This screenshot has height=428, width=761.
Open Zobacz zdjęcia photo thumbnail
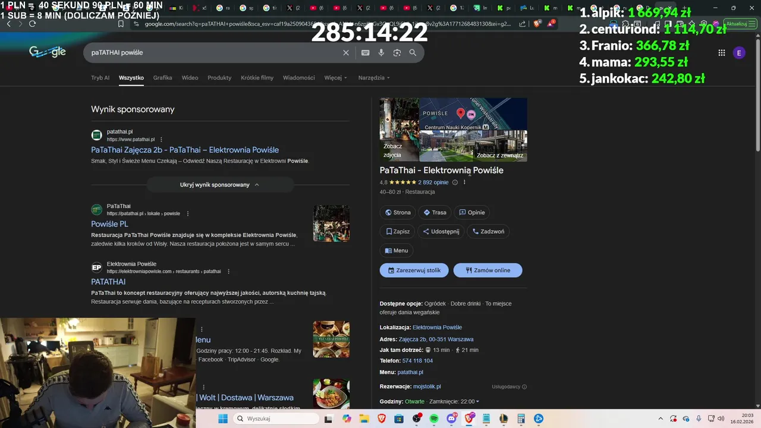tap(400, 130)
